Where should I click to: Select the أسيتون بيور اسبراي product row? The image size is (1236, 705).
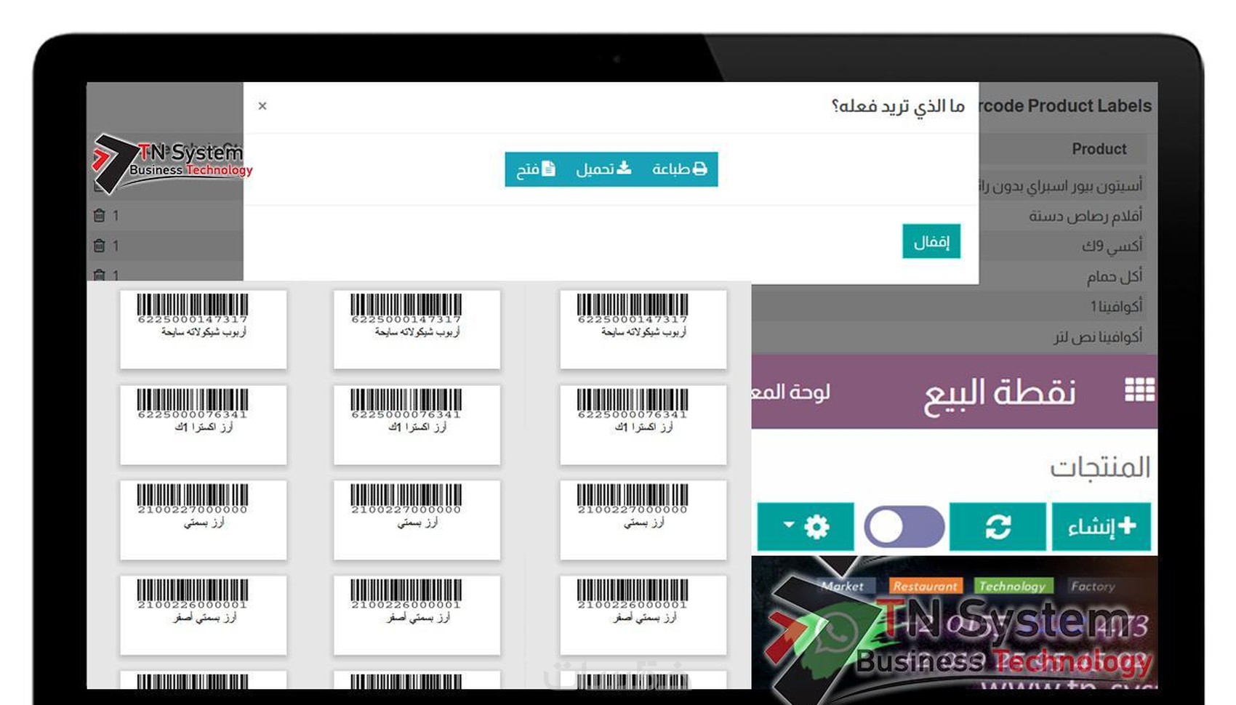click(x=1062, y=186)
